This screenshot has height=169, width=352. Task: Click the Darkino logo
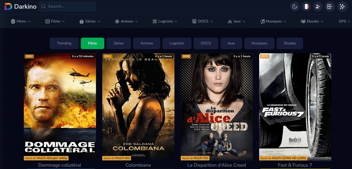pyautogui.click(x=20, y=6)
